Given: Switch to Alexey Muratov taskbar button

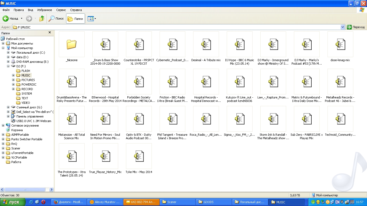Looking at the screenshot, I should 105,202.
